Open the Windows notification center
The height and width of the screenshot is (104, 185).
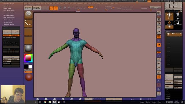click(x=182, y=102)
